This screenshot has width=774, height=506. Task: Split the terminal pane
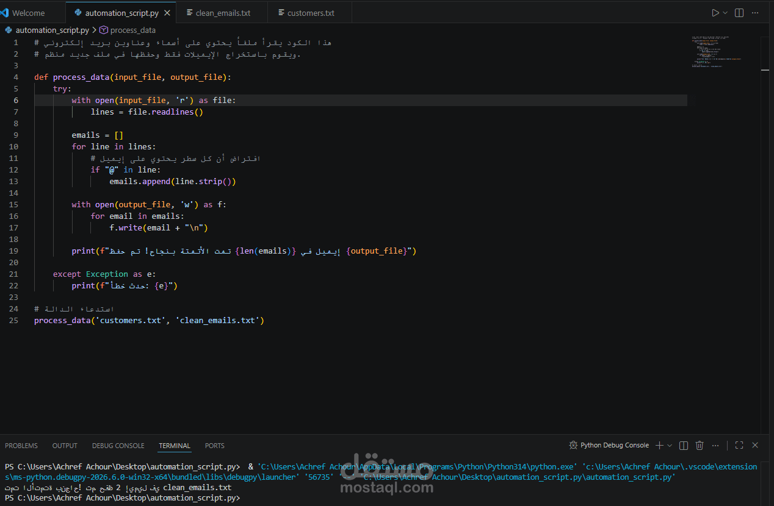(684, 446)
